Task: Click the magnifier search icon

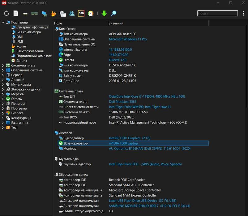Action: pos(113,13)
